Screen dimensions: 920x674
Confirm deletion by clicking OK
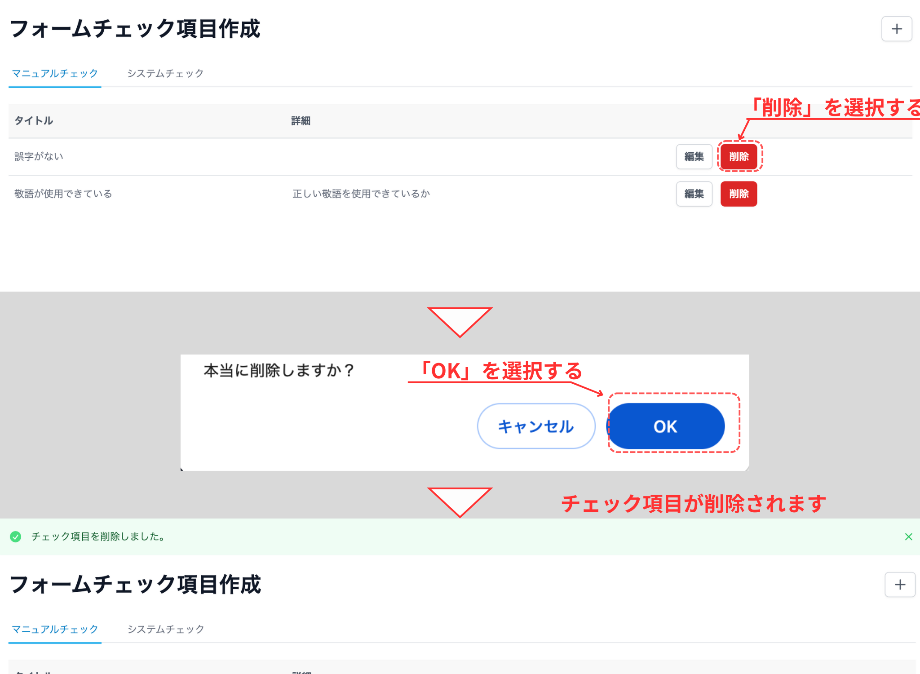[666, 426]
